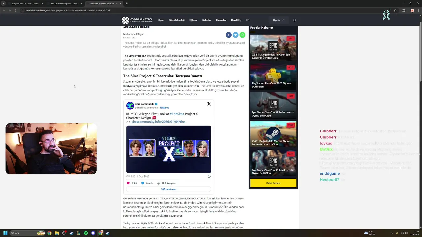Like the tweet with heart icon
The height and width of the screenshot is (237, 422).
[x=128, y=183]
